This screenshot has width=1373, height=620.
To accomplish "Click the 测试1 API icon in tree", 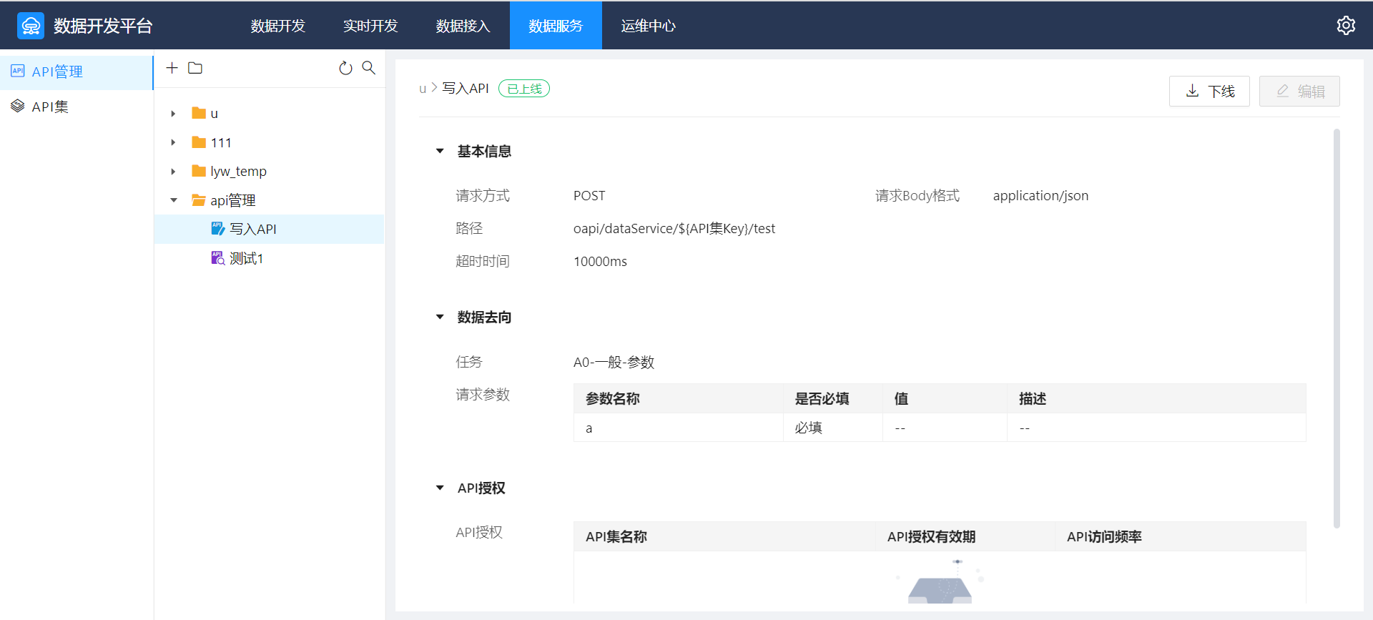I will point(217,258).
